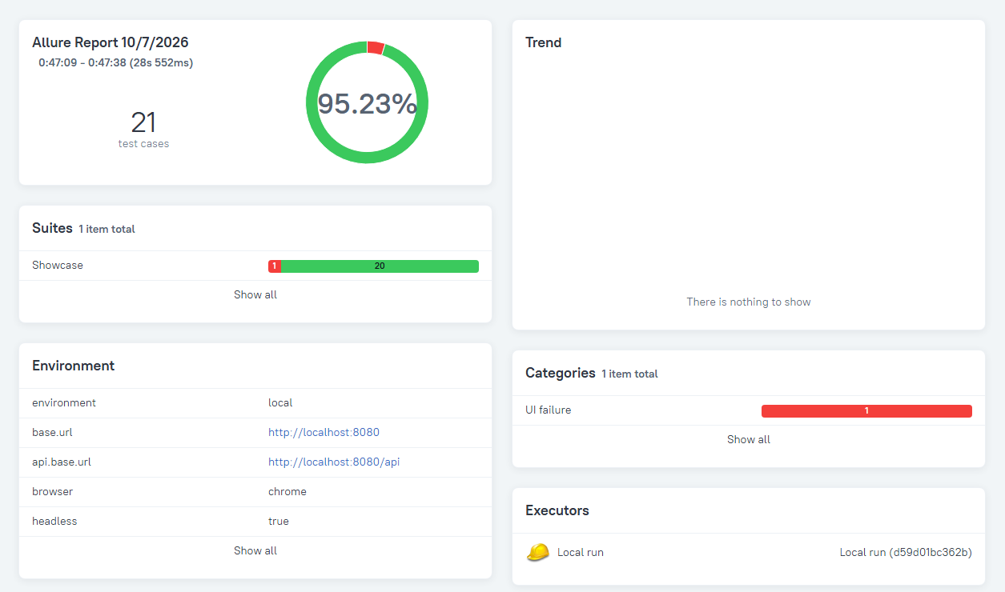Open the Suites widget heading
Image resolution: width=1005 pixels, height=592 pixels.
[x=52, y=228]
